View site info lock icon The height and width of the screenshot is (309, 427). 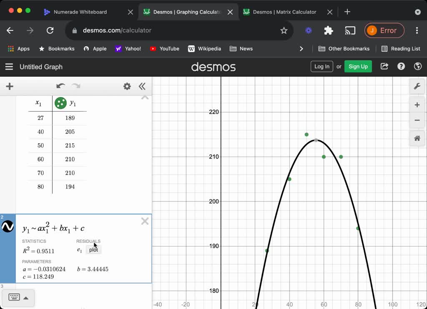pos(75,31)
